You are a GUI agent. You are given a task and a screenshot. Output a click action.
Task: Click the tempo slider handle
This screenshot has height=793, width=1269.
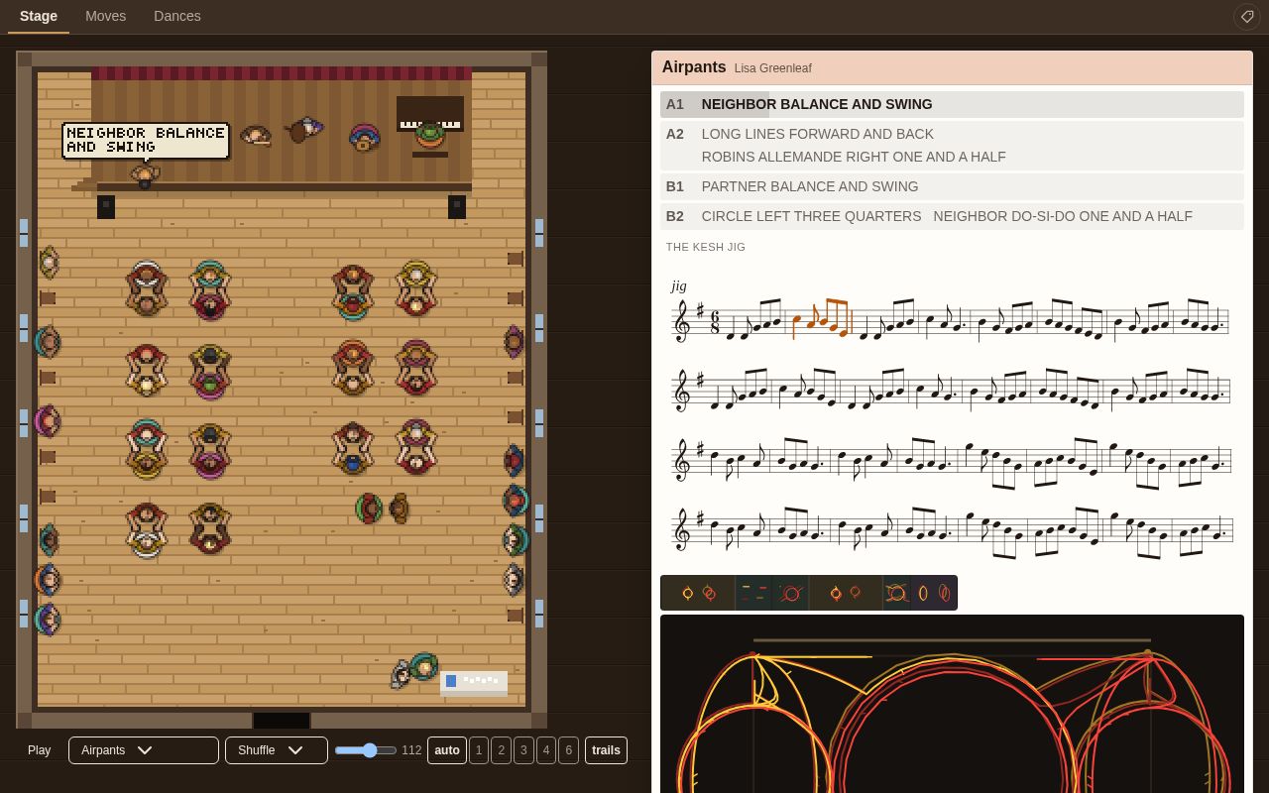point(370,750)
